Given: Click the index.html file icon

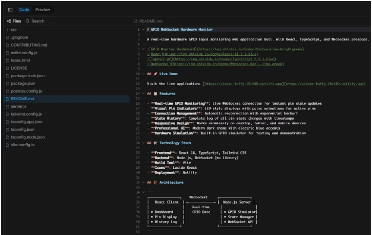Looking at the screenshot, I should click(7, 60).
